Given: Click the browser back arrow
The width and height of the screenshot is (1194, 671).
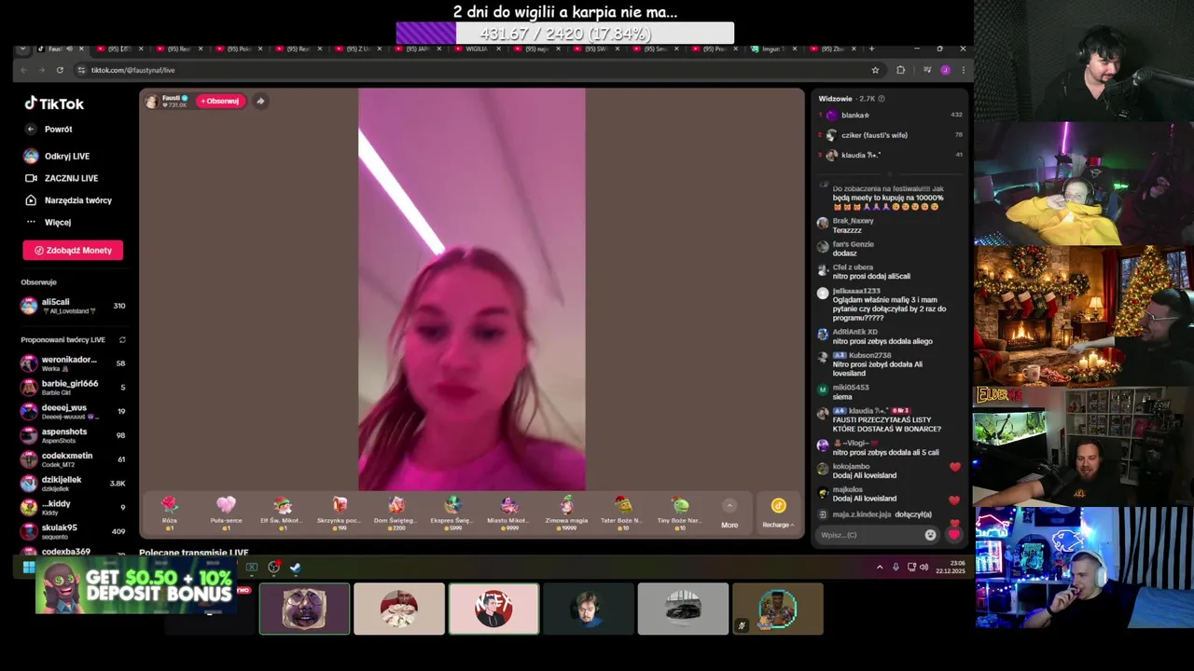Looking at the screenshot, I should coord(24,70).
